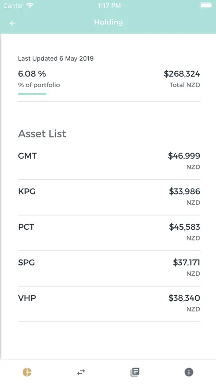
Task: Open the portfolio pie chart tab
Action: [27, 372]
